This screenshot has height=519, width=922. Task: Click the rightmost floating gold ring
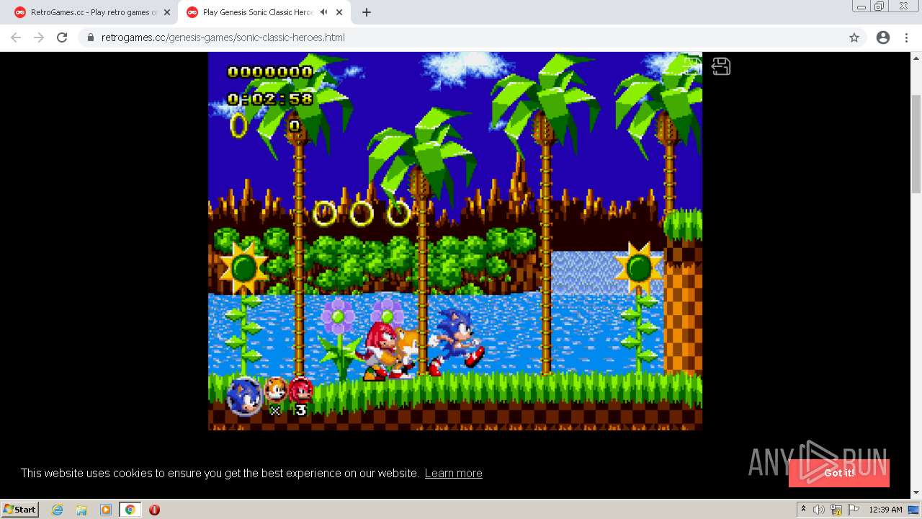[x=398, y=213]
